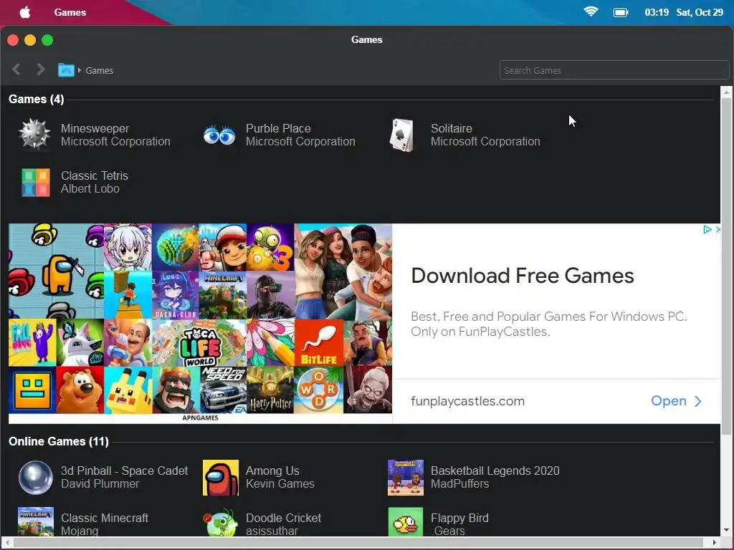Screen dimensions: 734x550
Task: Click the horizontal scrollbar left arrow
Action: 7,543
